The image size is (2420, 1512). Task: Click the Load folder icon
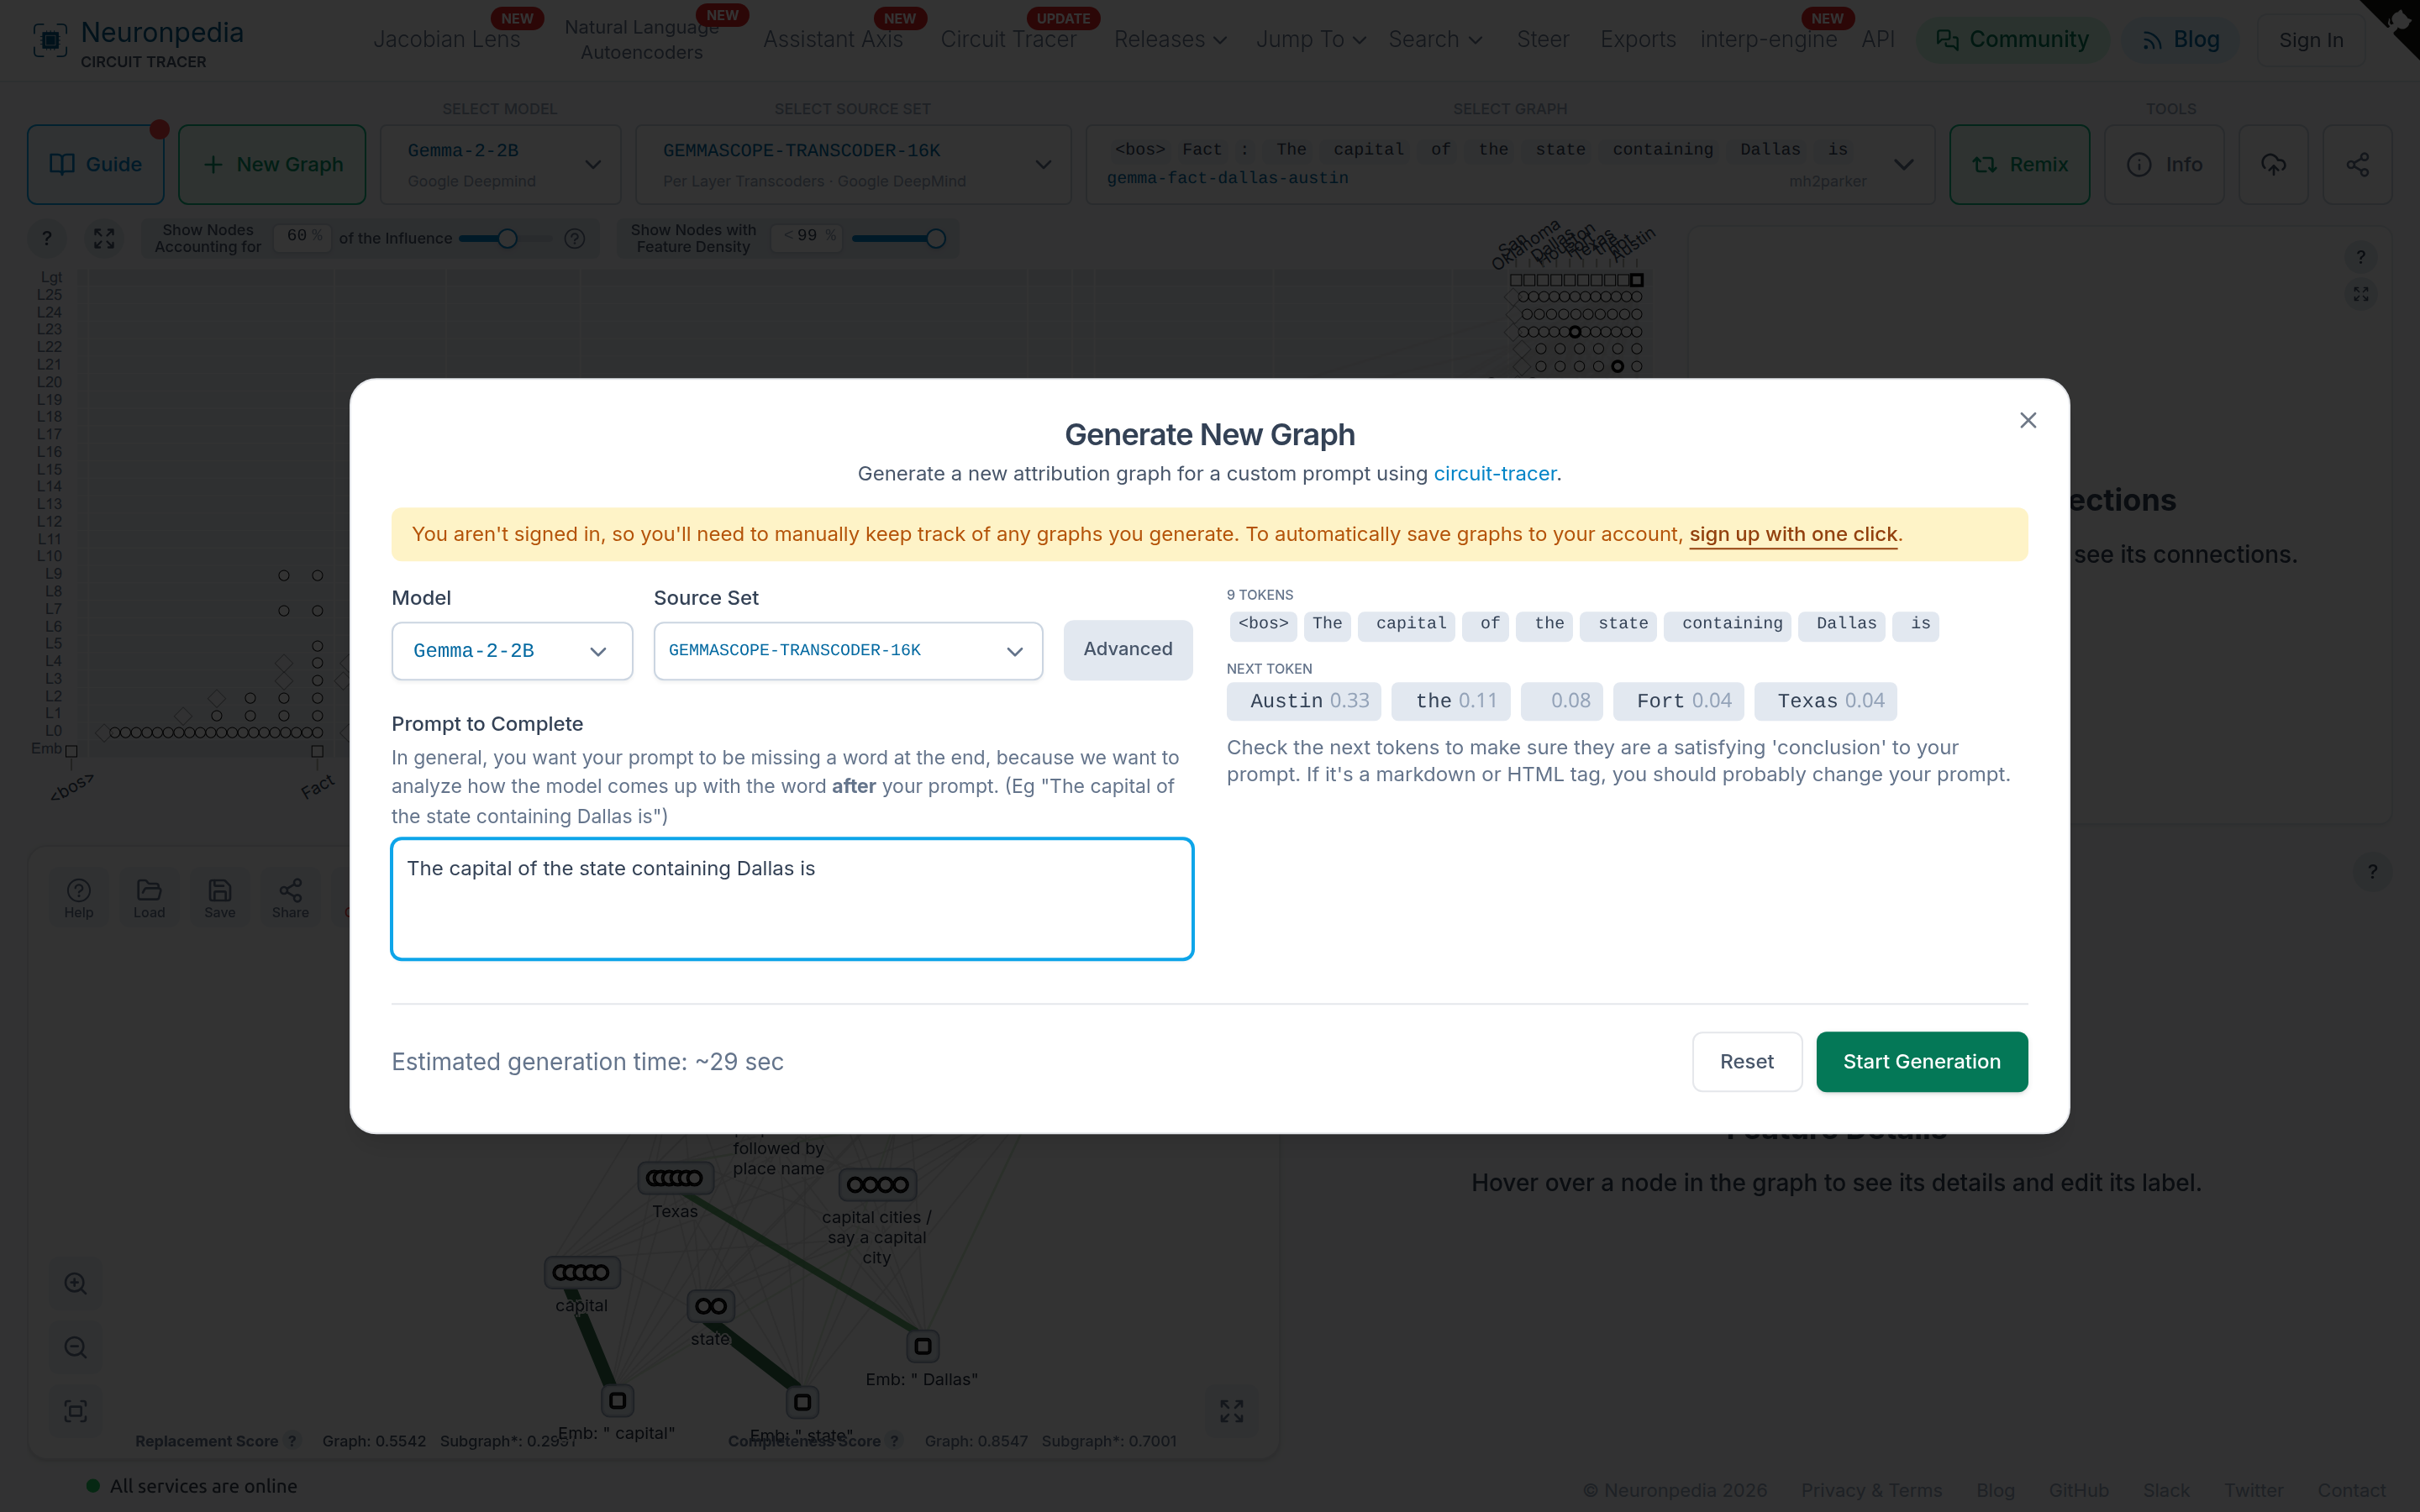click(149, 898)
